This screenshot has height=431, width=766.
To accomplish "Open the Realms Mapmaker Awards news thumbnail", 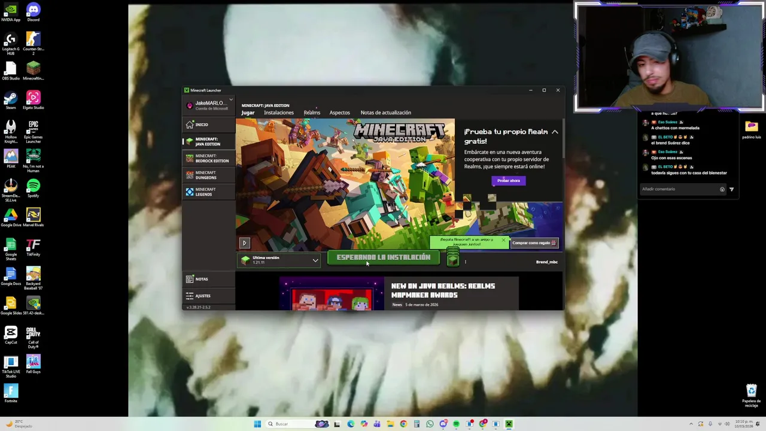I will (332, 295).
